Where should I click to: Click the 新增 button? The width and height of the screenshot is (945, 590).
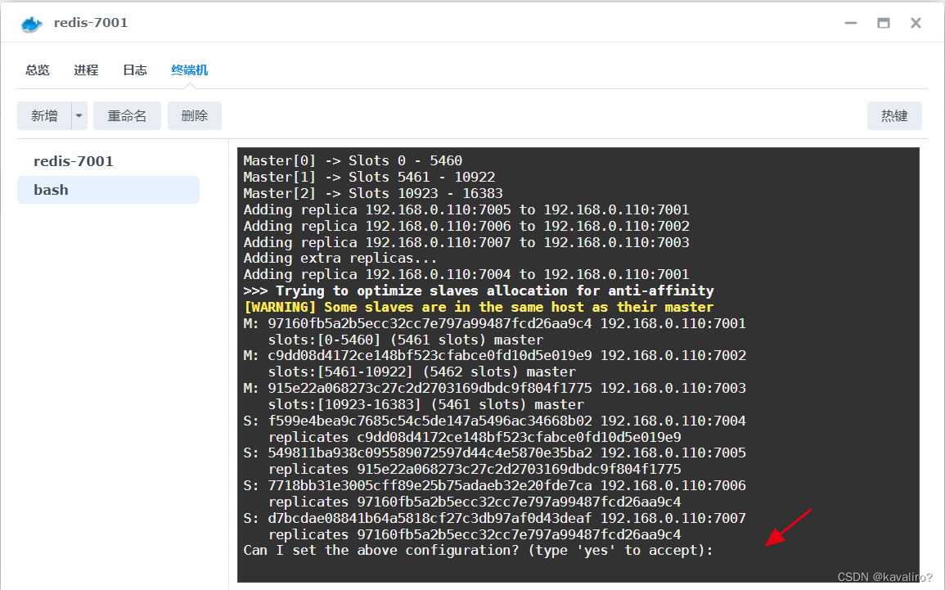pos(45,115)
